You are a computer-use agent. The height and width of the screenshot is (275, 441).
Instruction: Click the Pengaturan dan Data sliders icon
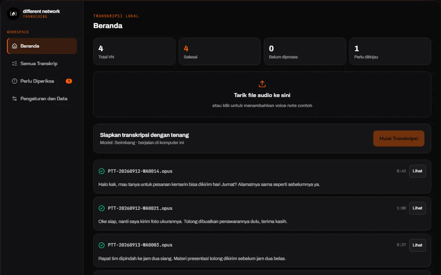click(15, 99)
